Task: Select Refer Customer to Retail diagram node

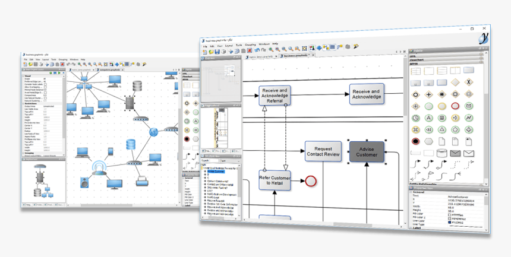Action: (x=275, y=180)
